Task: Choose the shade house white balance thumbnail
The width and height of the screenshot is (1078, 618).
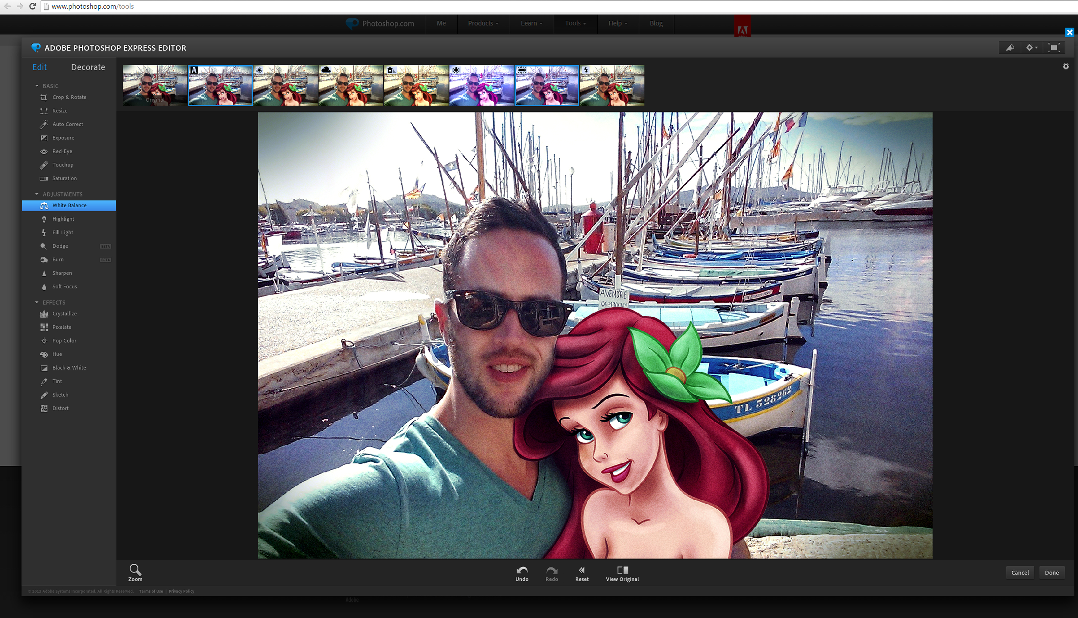Action: coord(416,85)
